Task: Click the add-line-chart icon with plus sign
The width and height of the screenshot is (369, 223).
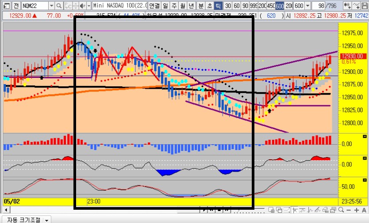Action: pos(356,6)
